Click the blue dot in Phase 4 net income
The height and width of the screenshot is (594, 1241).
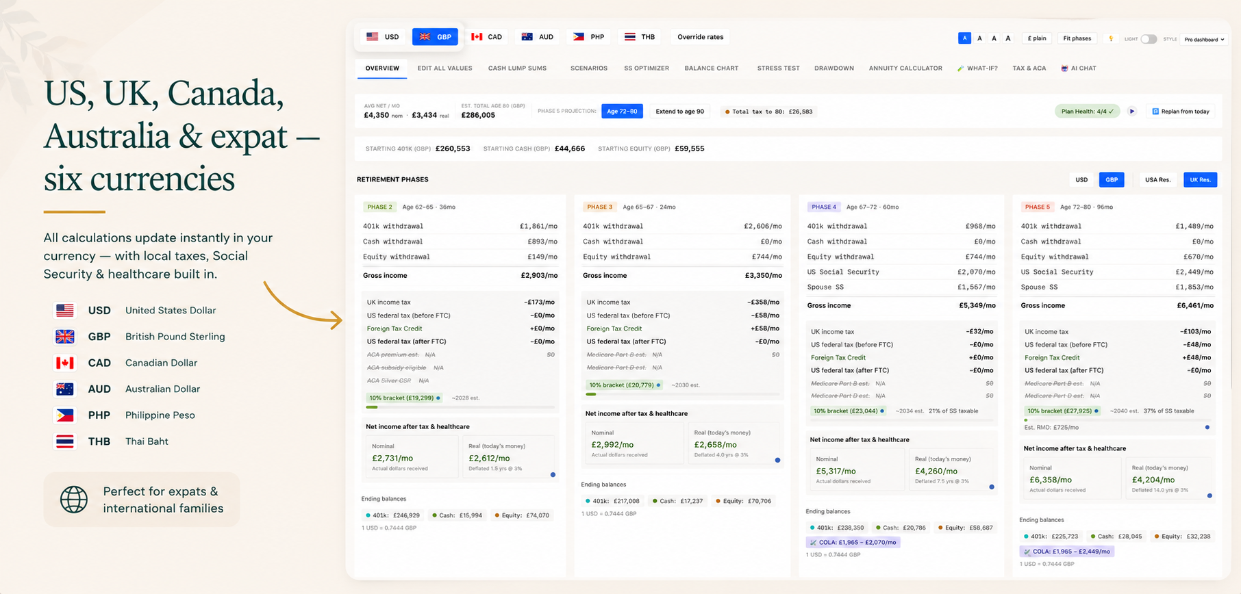pos(992,487)
